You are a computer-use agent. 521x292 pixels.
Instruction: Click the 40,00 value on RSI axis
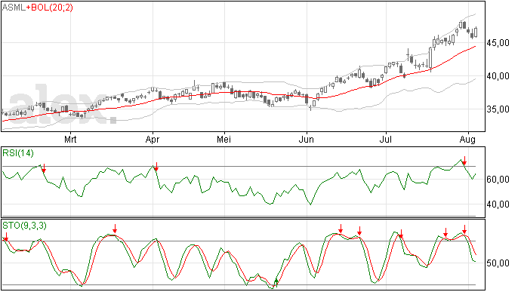(x=498, y=204)
